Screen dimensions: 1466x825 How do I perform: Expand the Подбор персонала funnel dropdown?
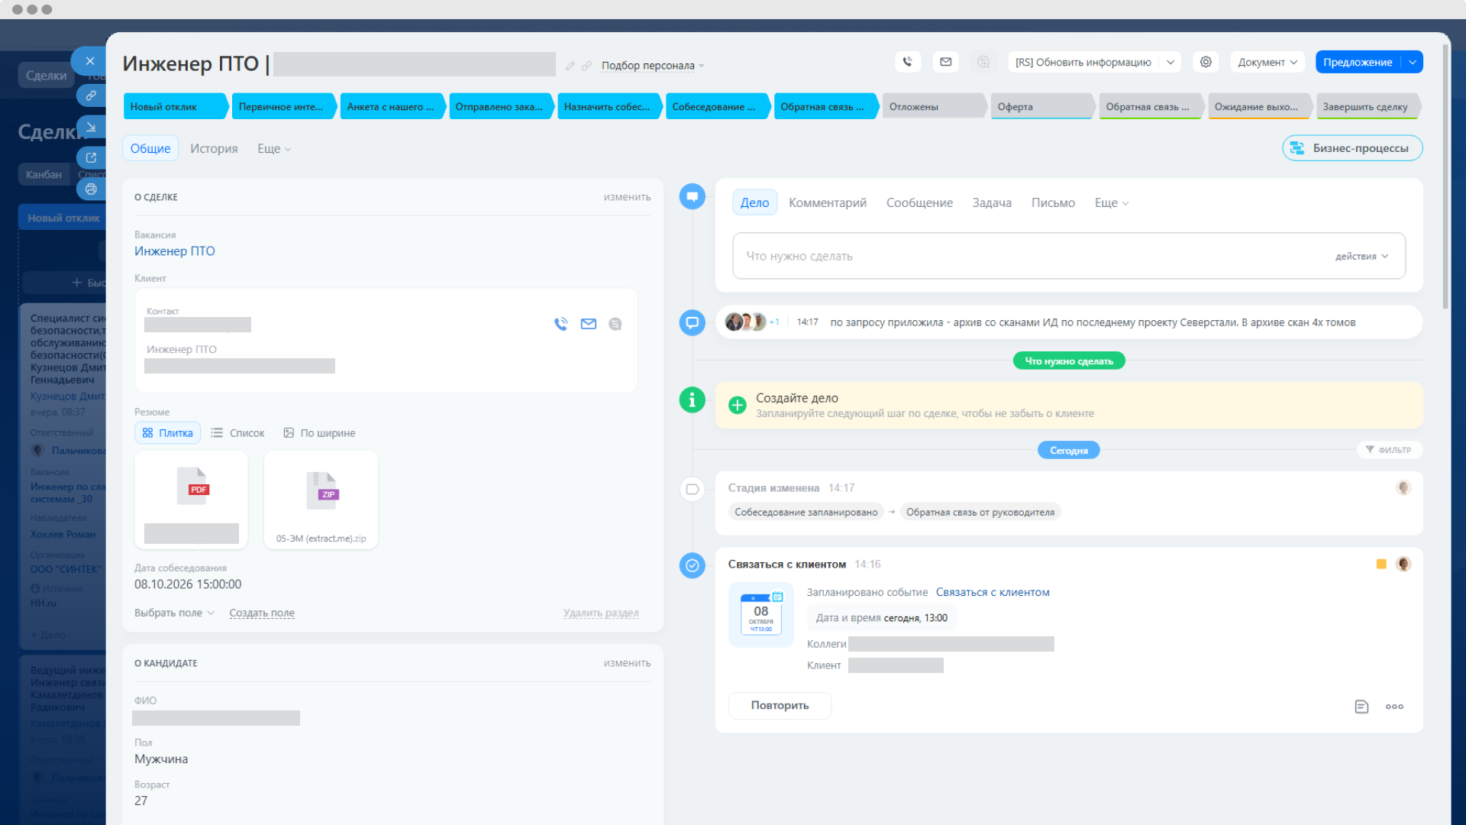coord(653,66)
